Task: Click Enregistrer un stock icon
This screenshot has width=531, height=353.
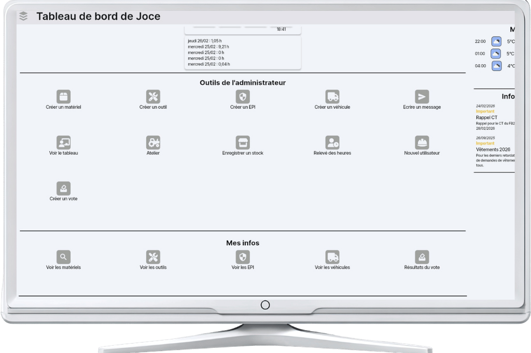Action: pyautogui.click(x=242, y=142)
